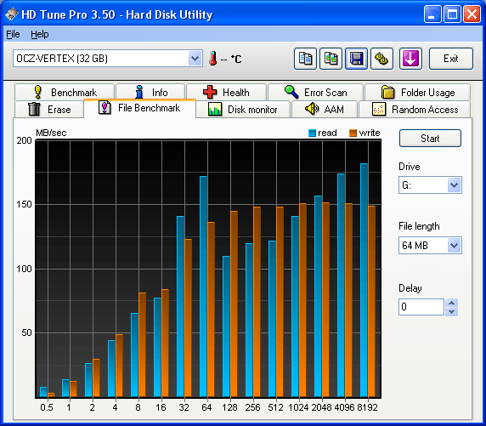Click the thermometer temperature icon
Image resolution: width=486 pixels, height=426 pixels.
pyautogui.click(x=212, y=59)
